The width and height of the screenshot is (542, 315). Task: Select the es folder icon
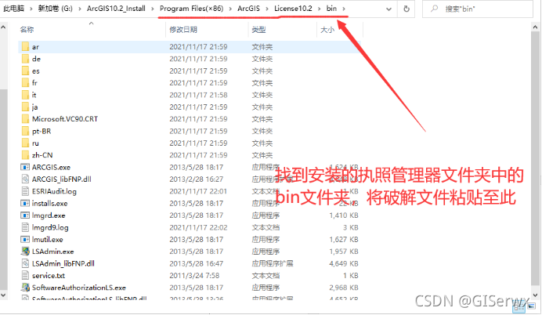pyautogui.click(x=25, y=71)
